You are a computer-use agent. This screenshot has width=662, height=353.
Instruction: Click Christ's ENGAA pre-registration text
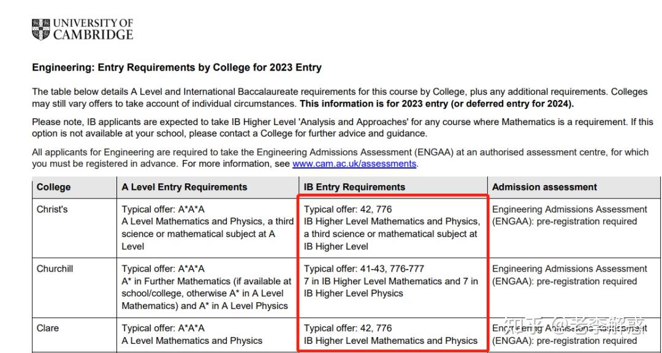(564, 221)
